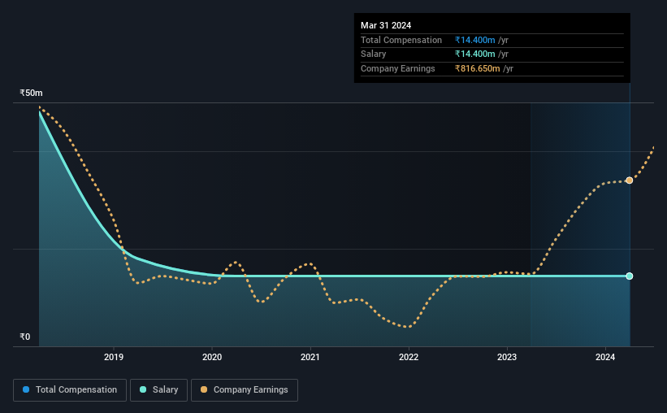Viewport: 667px width, 413px height.
Task: Click the 2020 x-axis label
Action: pyautogui.click(x=212, y=357)
